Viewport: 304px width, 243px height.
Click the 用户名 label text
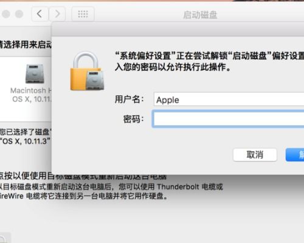(x=129, y=100)
